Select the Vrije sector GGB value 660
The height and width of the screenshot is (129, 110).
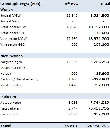[74, 44]
